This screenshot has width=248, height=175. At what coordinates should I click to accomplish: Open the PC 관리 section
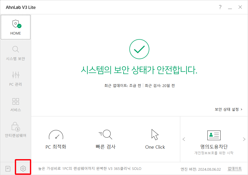click(x=16, y=79)
